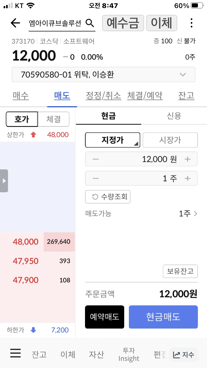Expand the side panel using left edge arrow
This screenshot has width=207, height=368.
pos(4,181)
